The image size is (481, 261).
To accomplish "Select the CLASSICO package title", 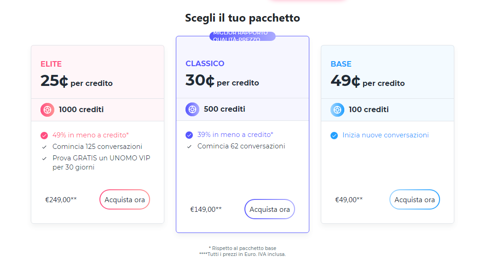I will coord(205,63).
